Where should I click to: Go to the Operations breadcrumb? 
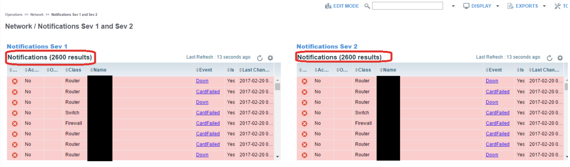click(x=14, y=15)
